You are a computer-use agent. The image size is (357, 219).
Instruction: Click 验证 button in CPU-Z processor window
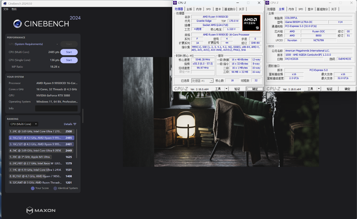coord(237,89)
